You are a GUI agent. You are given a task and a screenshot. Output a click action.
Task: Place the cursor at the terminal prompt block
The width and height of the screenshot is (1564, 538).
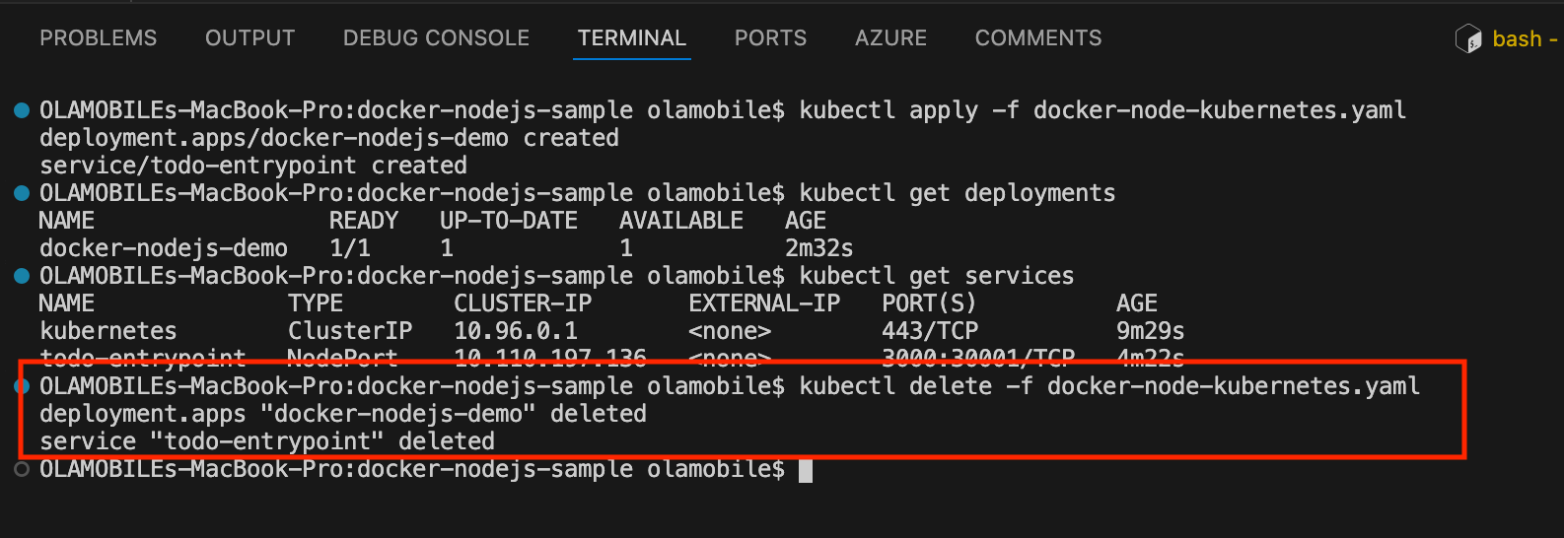pyautogui.click(x=806, y=470)
